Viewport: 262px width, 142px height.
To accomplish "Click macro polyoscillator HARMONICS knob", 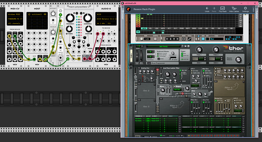I will point(88,18).
